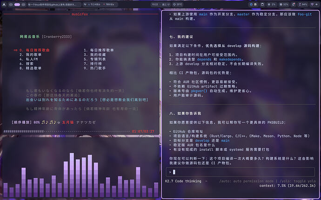Viewport: 321px width, 200px height.
Task: Select 排行榜 in musicfox menu
Action: tap(93, 64)
